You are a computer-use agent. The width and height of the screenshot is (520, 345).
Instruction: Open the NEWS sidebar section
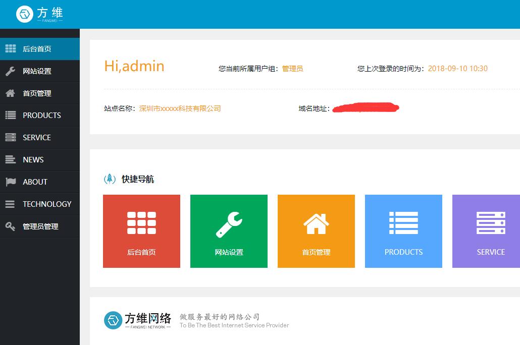click(33, 159)
